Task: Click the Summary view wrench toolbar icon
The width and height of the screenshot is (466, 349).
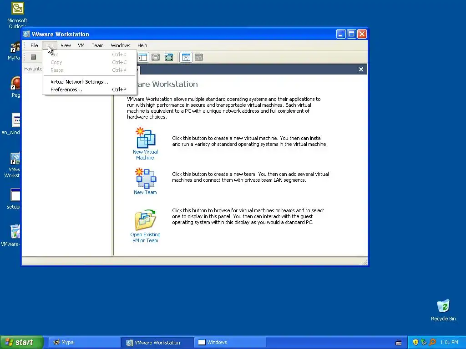Action: [x=186, y=57]
